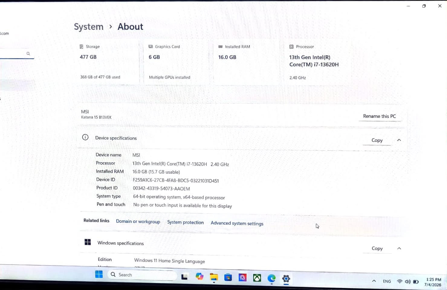Click the '13th Gen Intel(R) Core(TM) i7-13620H' card title
This screenshot has height=290, width=447.
tap(314, 61)
